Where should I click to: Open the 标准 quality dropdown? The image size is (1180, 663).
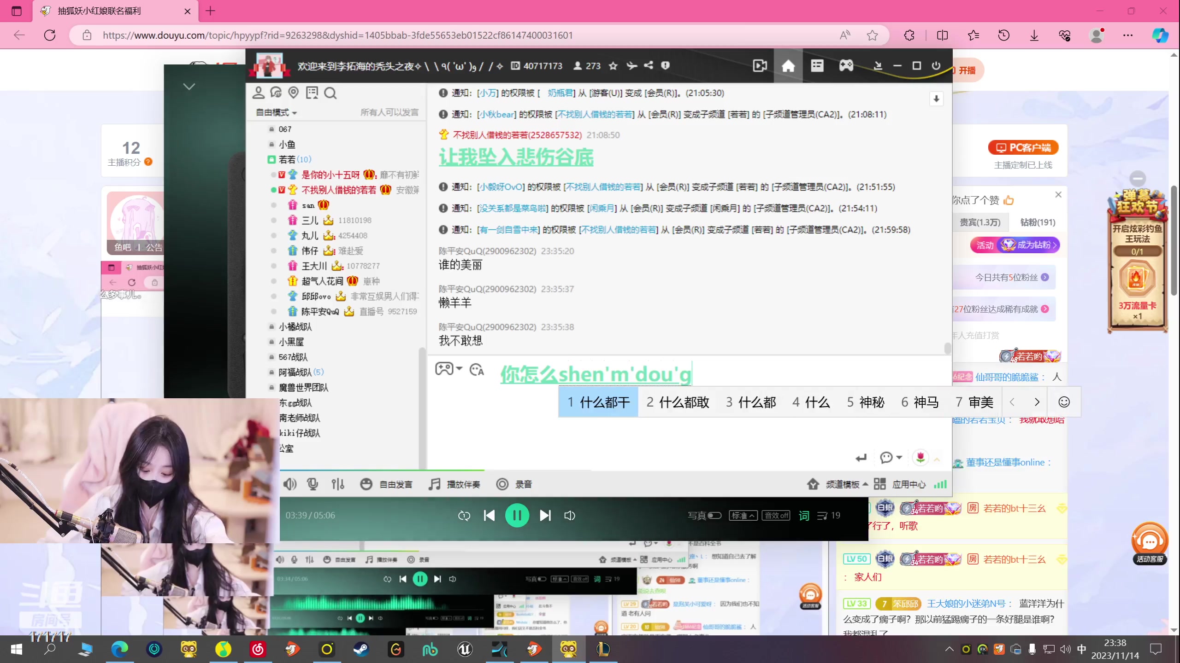click(x=743, y=516)
